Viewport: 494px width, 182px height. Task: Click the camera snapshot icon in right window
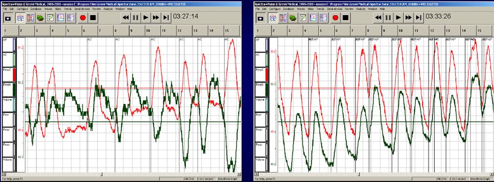tap(261, 18)
